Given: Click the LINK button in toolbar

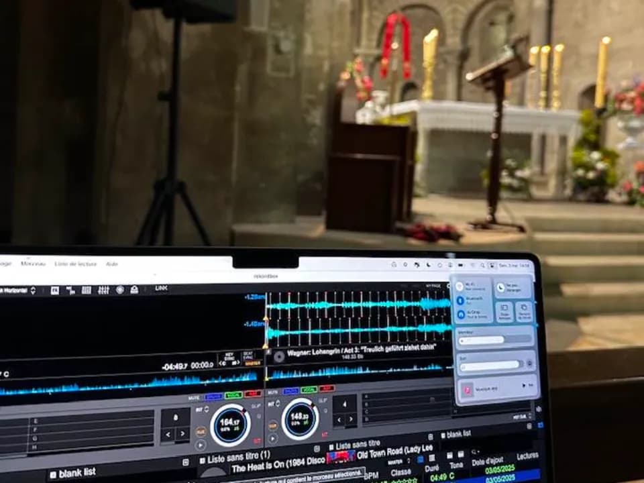Looking at the screenshot, I should (162, 288).
